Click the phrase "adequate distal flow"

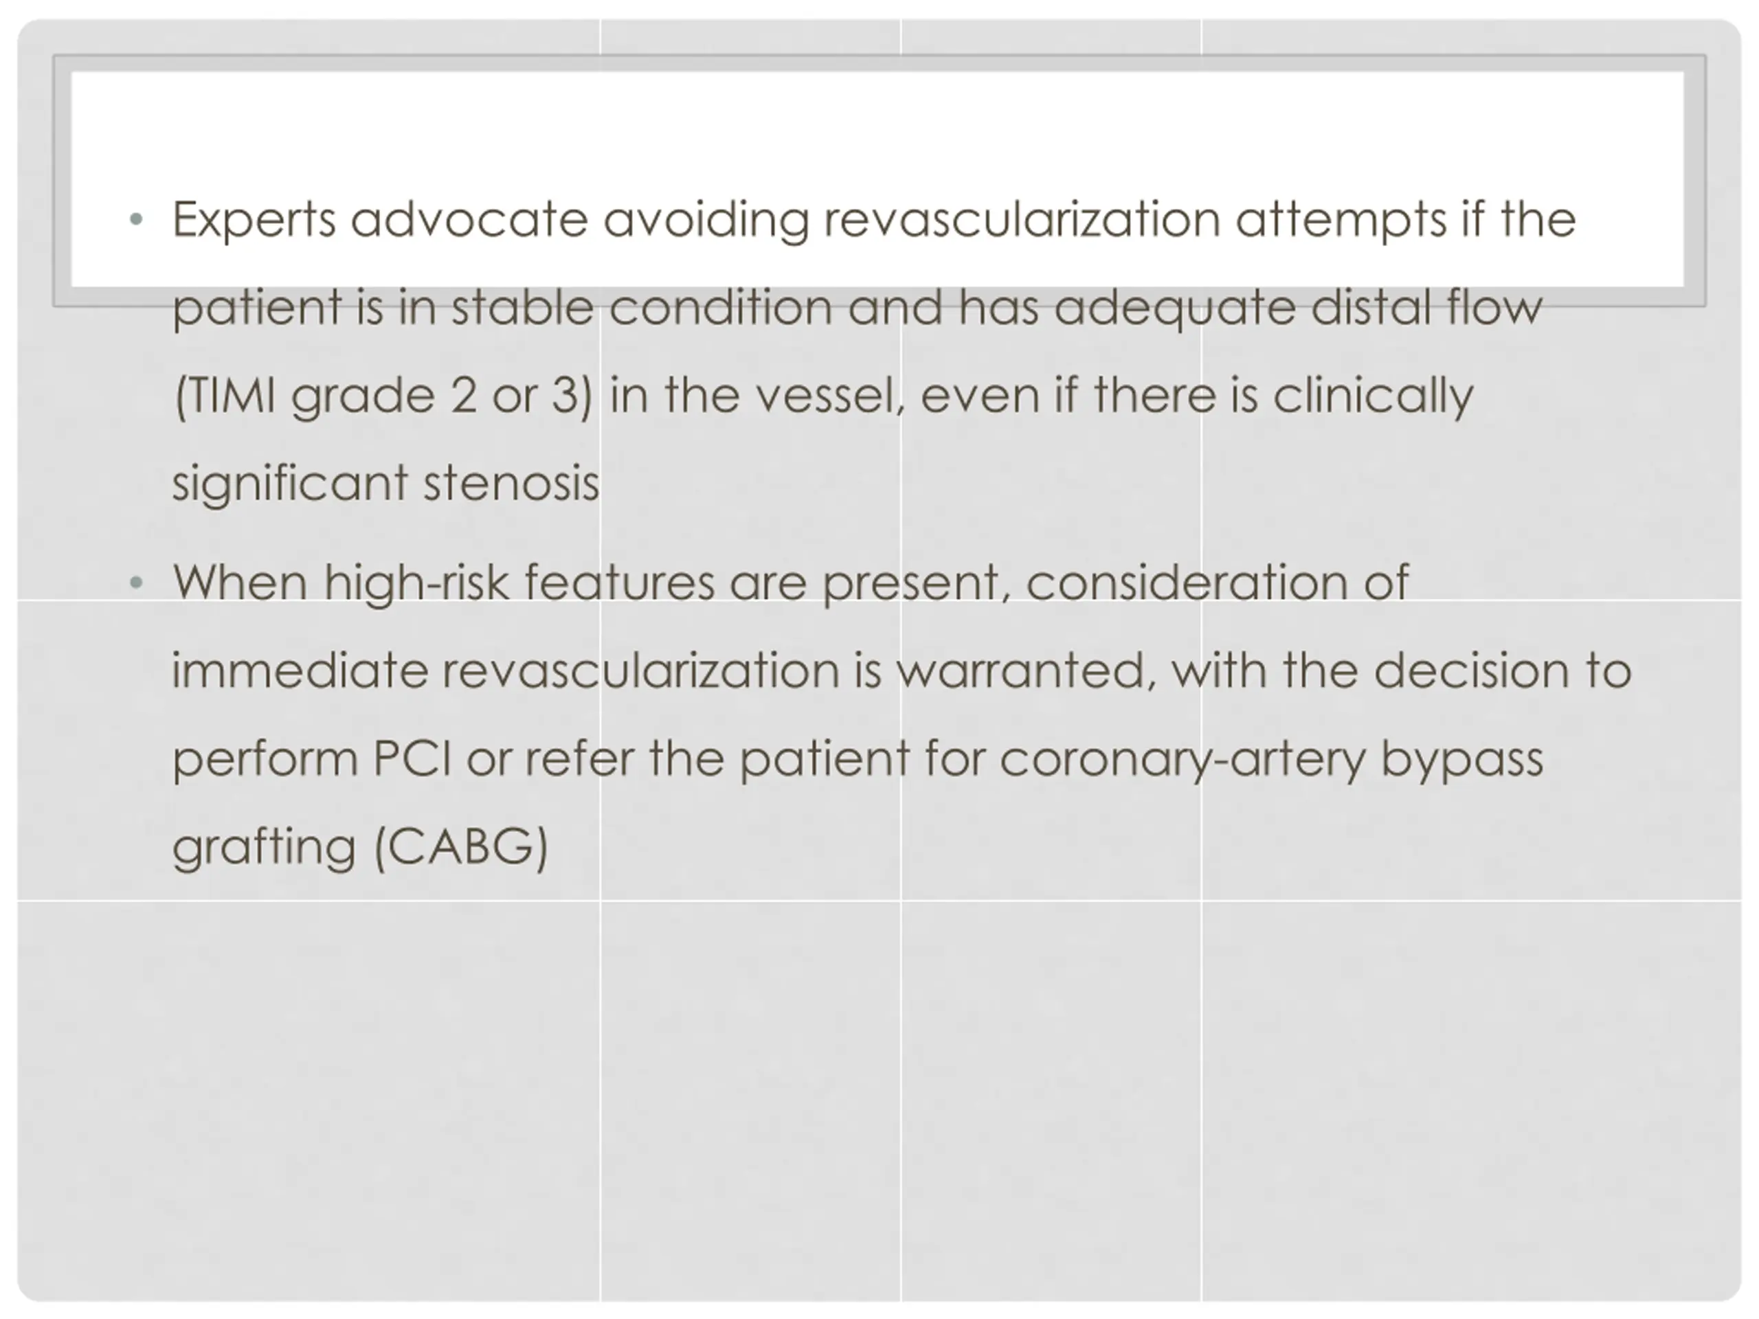click(x=1299, y=308)
